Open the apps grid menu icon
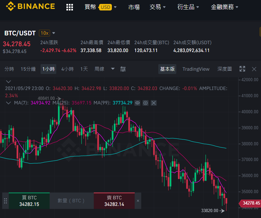Screen dimensions: 261x218 70,7
